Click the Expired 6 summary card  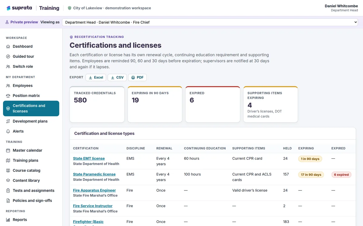(x=213, y=104)
